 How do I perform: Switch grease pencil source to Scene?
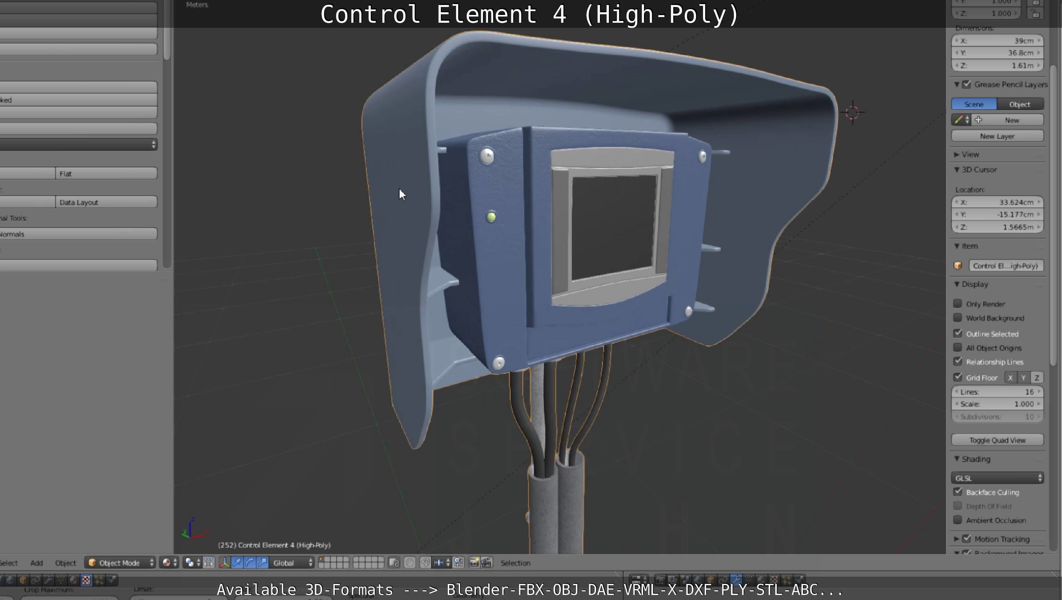point(974,104)
